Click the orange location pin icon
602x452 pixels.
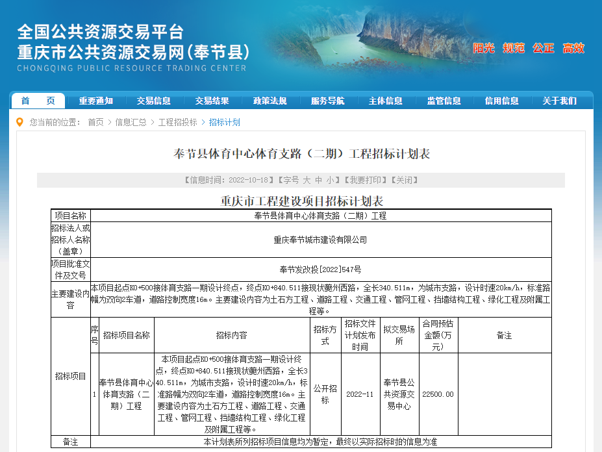pos(19,122)
